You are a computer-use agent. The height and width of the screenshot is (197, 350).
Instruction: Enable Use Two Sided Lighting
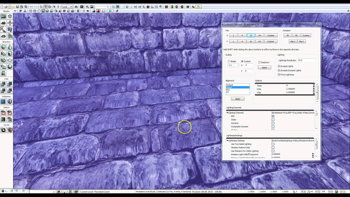(x=273, y=144)
